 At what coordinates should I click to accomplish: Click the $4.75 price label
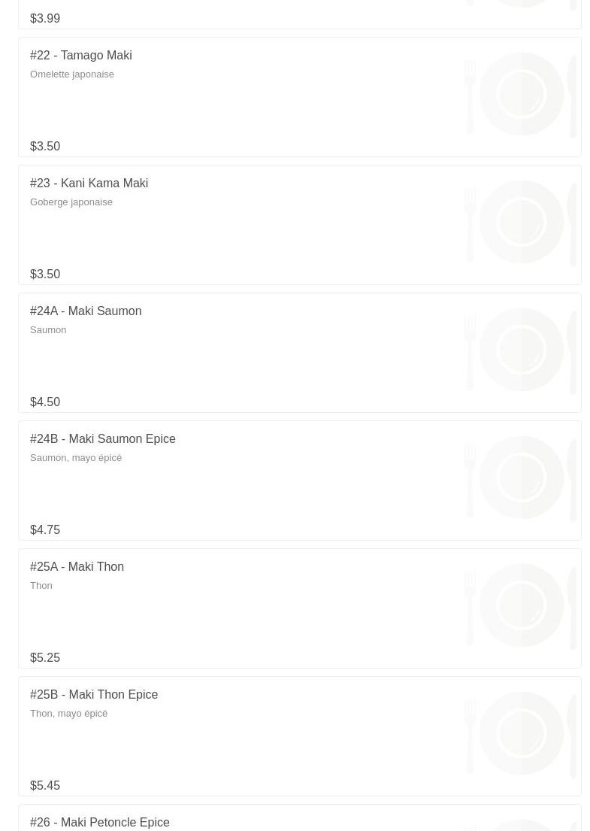(x=45, y=530)
